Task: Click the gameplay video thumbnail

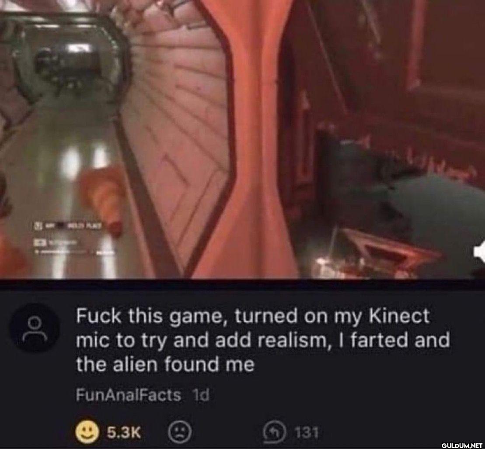Action: (x=242, y=139)
